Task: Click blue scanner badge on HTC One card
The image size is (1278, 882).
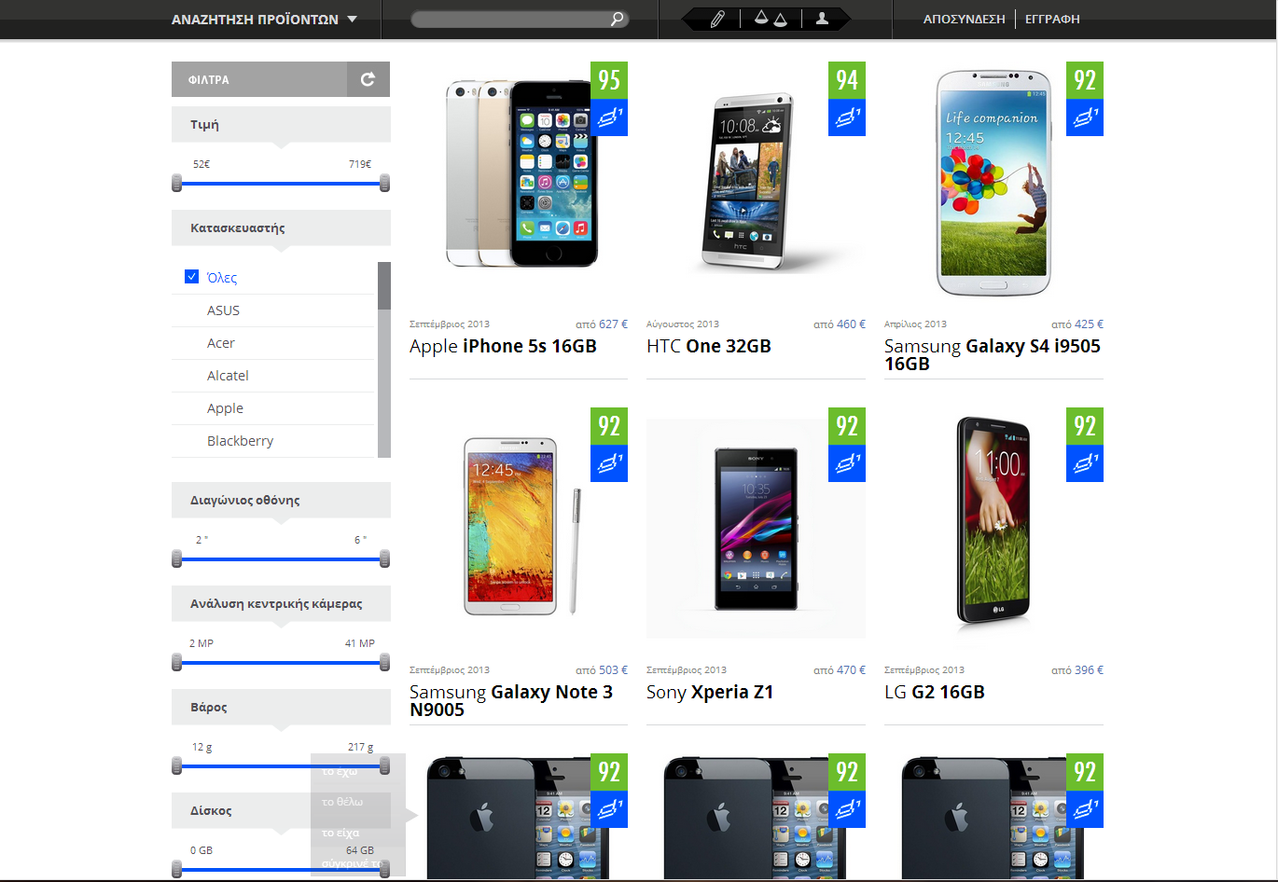Action: [x=847, y=117]
